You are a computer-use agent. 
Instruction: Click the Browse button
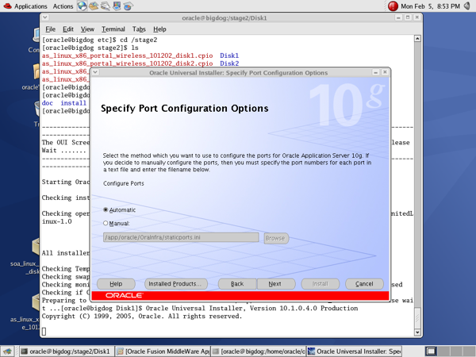tap(275, 238)
